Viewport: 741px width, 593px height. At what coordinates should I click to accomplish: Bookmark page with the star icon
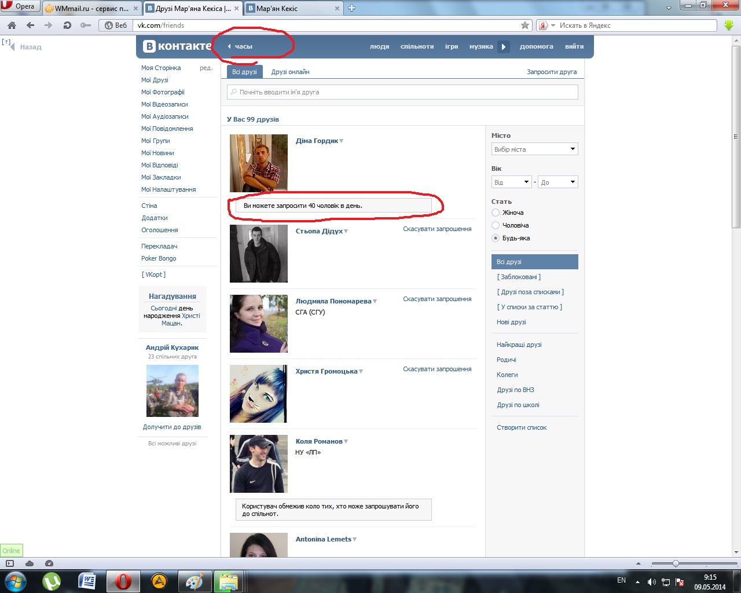point(525,25)
